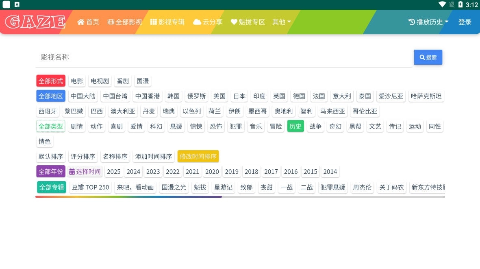480x269 pixels.
Task: Select 全部地区 region tab
Action: point(51,96)
